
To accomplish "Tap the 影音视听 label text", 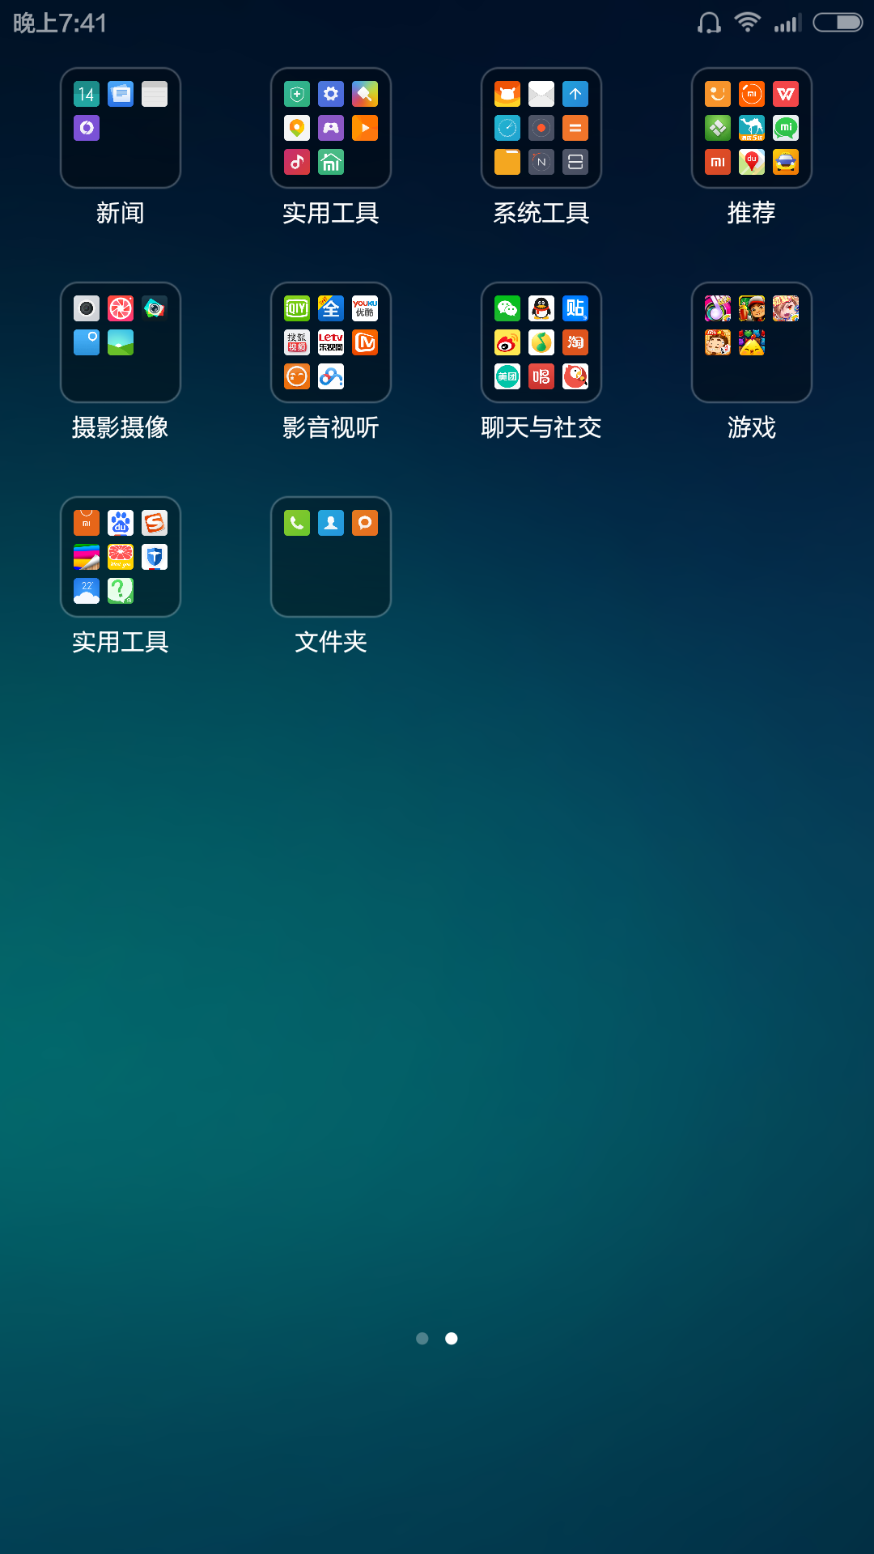I will [x=331, y=427].
